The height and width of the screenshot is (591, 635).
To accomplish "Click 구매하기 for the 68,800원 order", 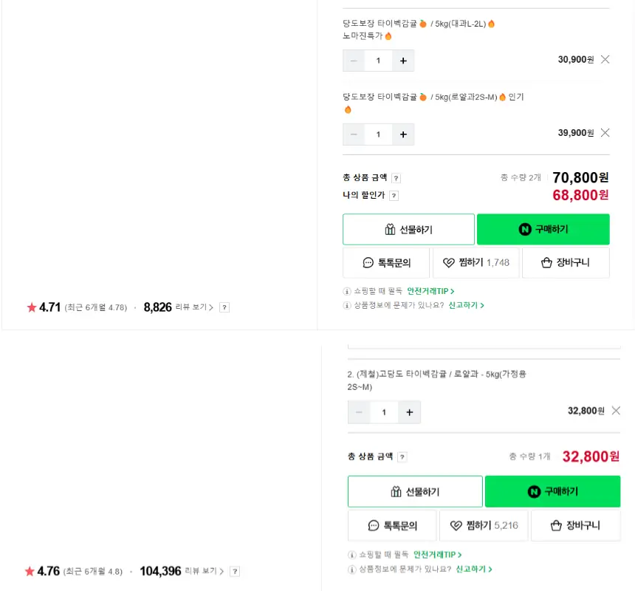I will point(543,230).
